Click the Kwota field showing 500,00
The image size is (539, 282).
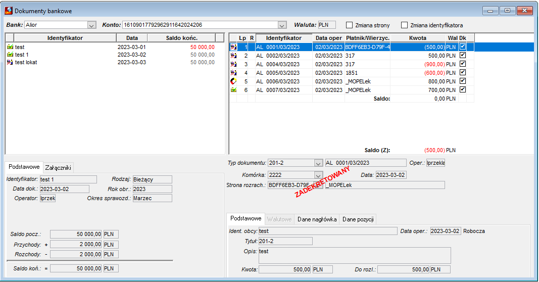(285, 269)
